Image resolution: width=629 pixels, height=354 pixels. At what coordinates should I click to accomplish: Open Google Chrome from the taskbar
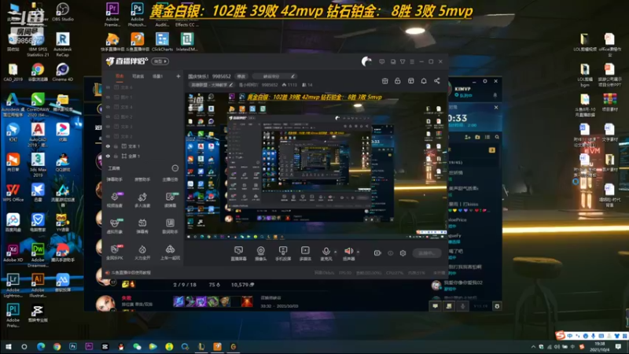[x=57, y=346]
